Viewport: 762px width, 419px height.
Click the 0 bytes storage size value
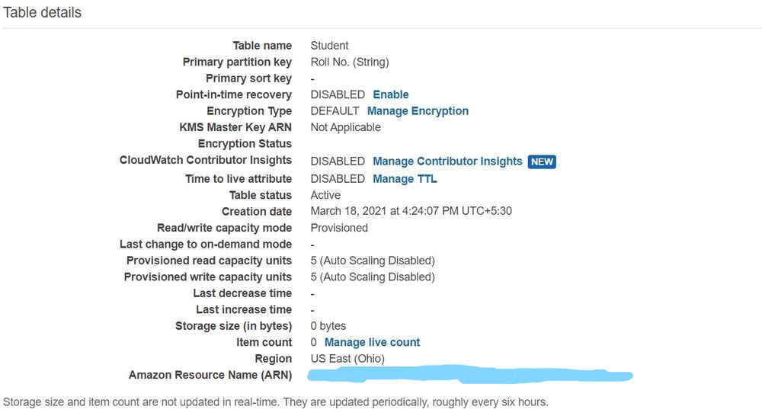[x=328, y=326]
